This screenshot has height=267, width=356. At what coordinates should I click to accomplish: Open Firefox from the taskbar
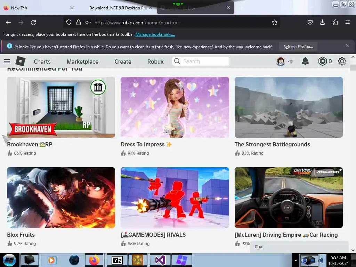[x=94, y=260]
